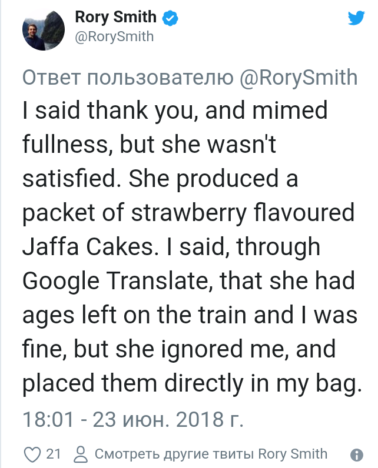This screenshot has height=468, width=378.
Task: Click the Rory Smith display name
Action: click(115, 18)
